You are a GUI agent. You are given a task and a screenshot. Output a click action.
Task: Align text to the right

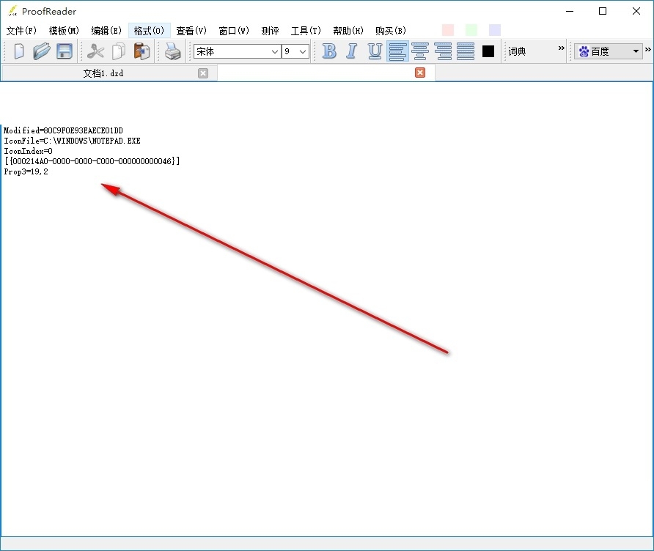(x=443, y=51)
